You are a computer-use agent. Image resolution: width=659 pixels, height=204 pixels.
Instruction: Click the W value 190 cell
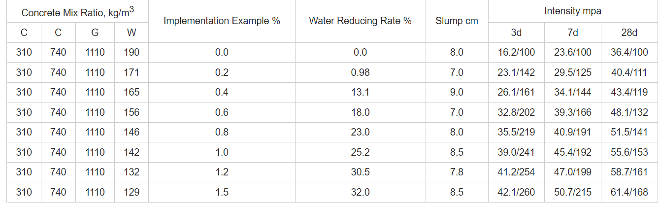click(x=132, y=52)
